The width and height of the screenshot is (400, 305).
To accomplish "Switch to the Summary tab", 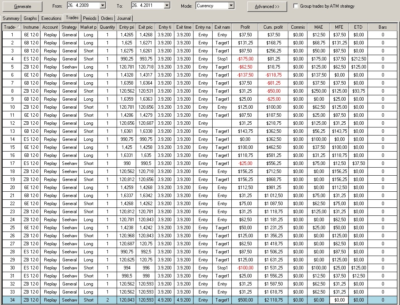I will click(x=11, y=18).
